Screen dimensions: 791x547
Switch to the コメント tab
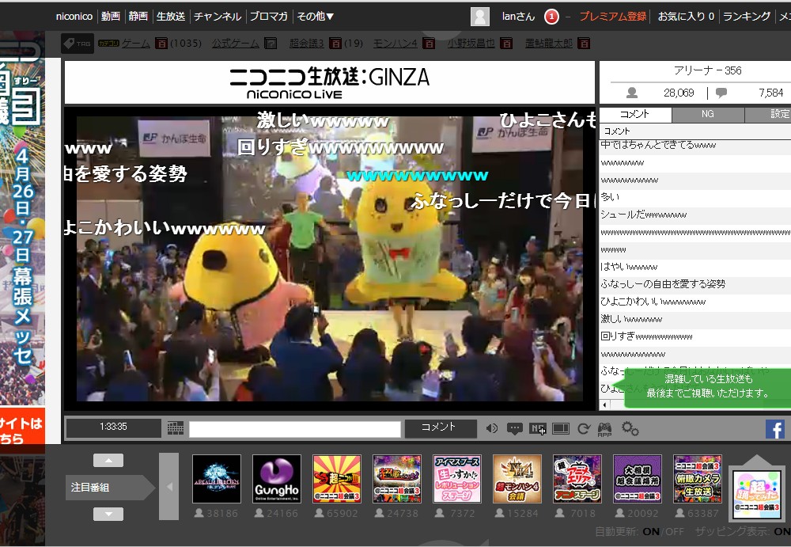tap(635, 114)
